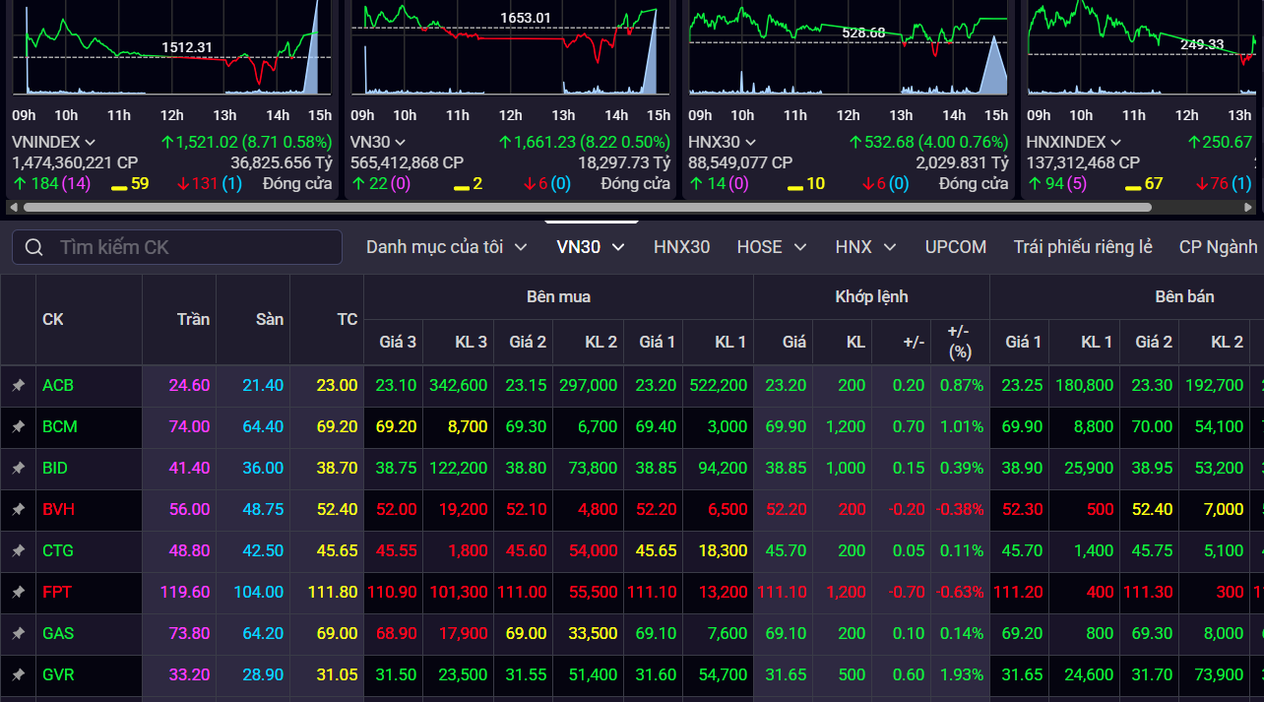Open stock ACB details
Screen dimensions: 1264x702
[58, 386]
